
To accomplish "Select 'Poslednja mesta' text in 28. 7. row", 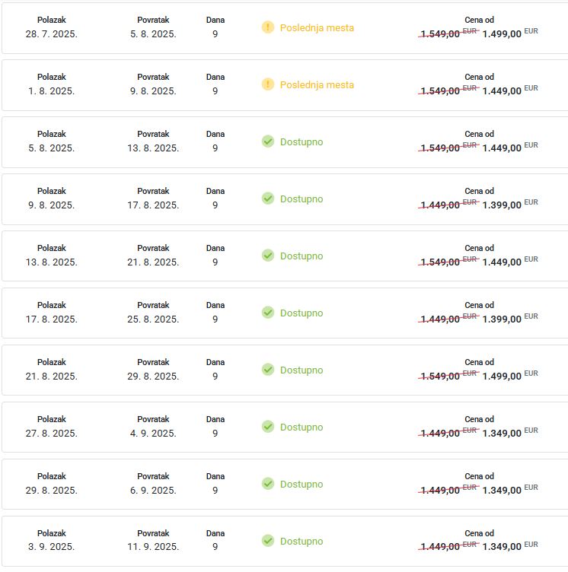I will [317, 27].
